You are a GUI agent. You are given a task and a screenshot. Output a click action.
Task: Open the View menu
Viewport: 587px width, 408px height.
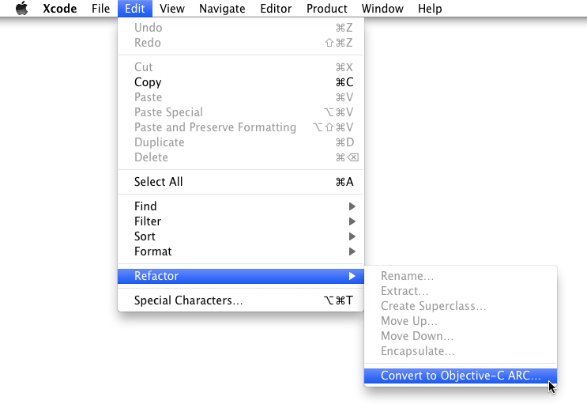[x=171, y=9]
